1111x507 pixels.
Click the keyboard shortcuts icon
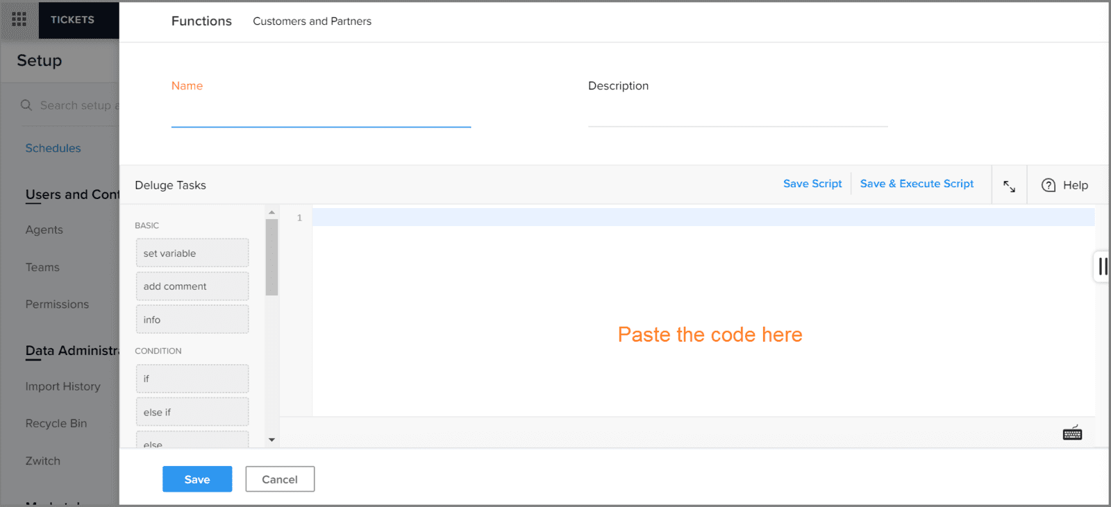tap(1072, 433)
